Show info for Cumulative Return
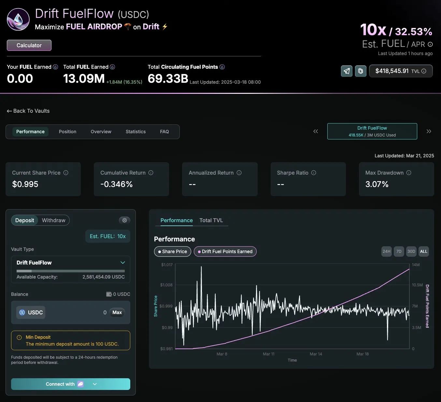This screenshot has width=441, height=402. click(x=151, y=173)
